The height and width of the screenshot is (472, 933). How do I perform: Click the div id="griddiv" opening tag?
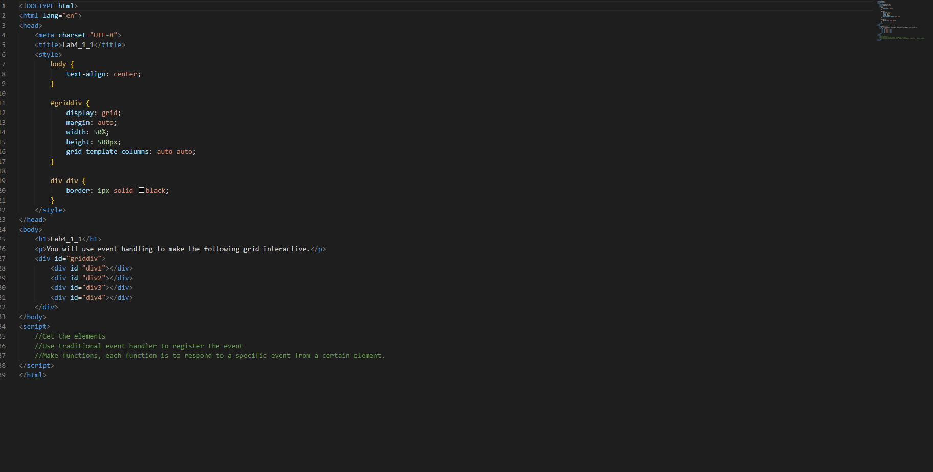70,259
